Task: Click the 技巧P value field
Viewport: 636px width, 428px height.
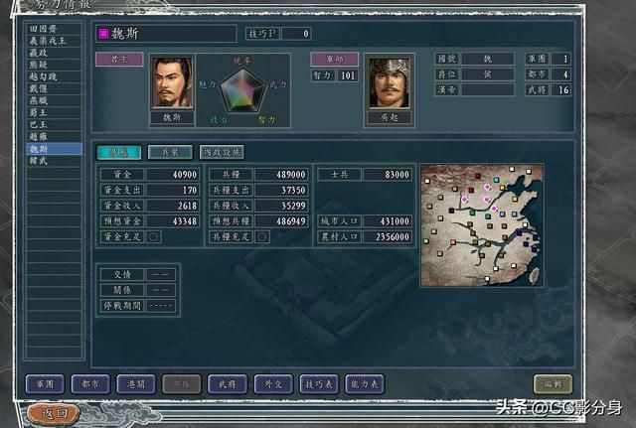Action: tap(296, 34)
